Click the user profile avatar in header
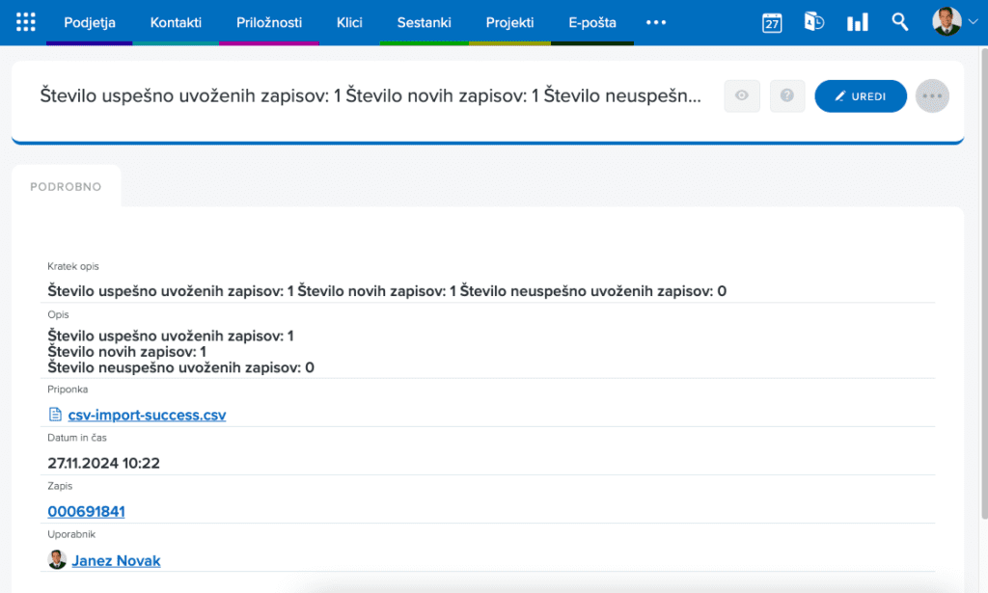The image size is (988, 593). click(x=946, y=22)
